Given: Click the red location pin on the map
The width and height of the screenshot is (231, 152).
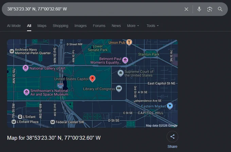Looking at the screenshot, I should pyautogui.click(x=92, y=79).
